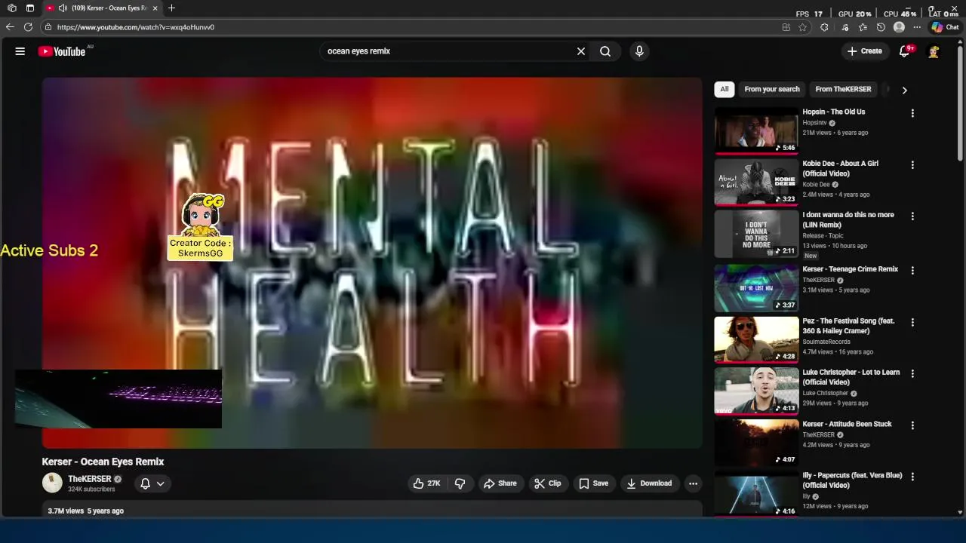Save the video to a playlist
Screen dimensions: 966x543
coord(593,483)
